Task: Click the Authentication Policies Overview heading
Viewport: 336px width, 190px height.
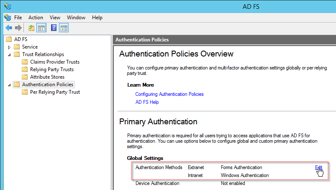Action: click(176, 54)
